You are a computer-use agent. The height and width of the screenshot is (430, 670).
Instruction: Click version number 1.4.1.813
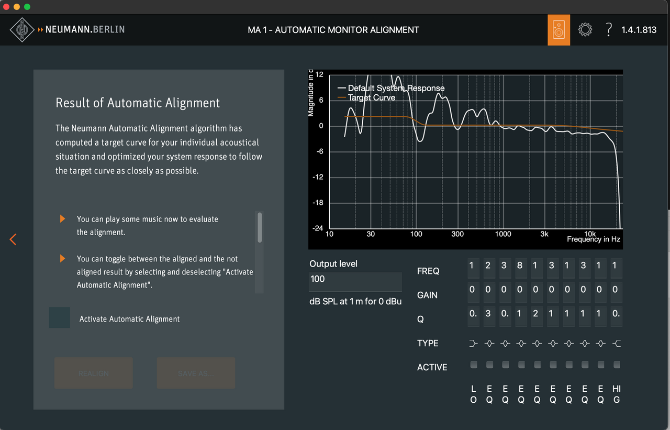click(x=639, y=30)
